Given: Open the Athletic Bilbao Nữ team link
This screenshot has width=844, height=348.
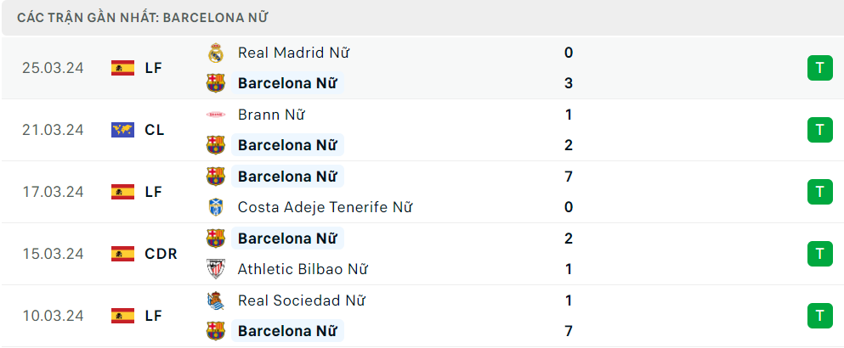Looking at the screenshot, I should tap(303, 269).
